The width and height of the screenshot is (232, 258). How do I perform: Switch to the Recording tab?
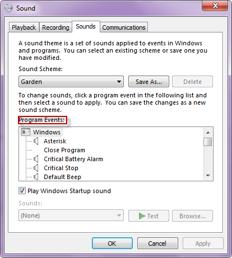click(x=55, y=27)
